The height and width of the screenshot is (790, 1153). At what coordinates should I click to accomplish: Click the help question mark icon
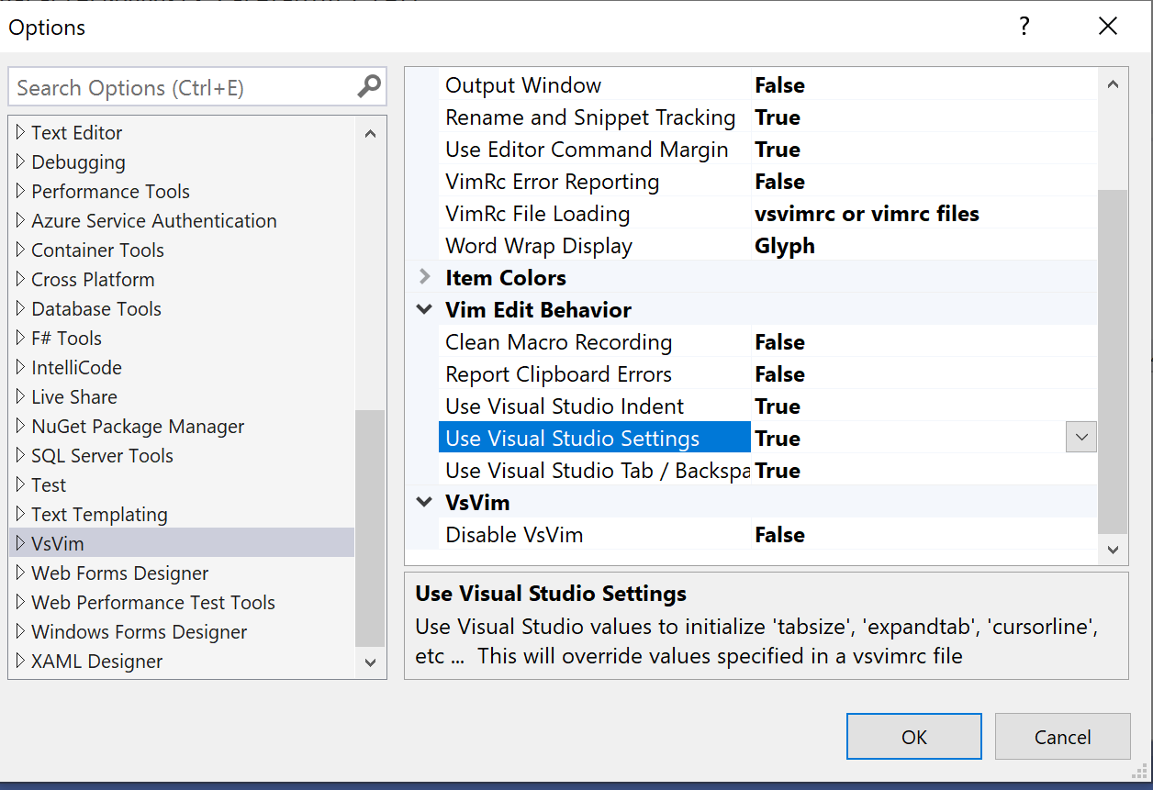[x=1024, y=27]
